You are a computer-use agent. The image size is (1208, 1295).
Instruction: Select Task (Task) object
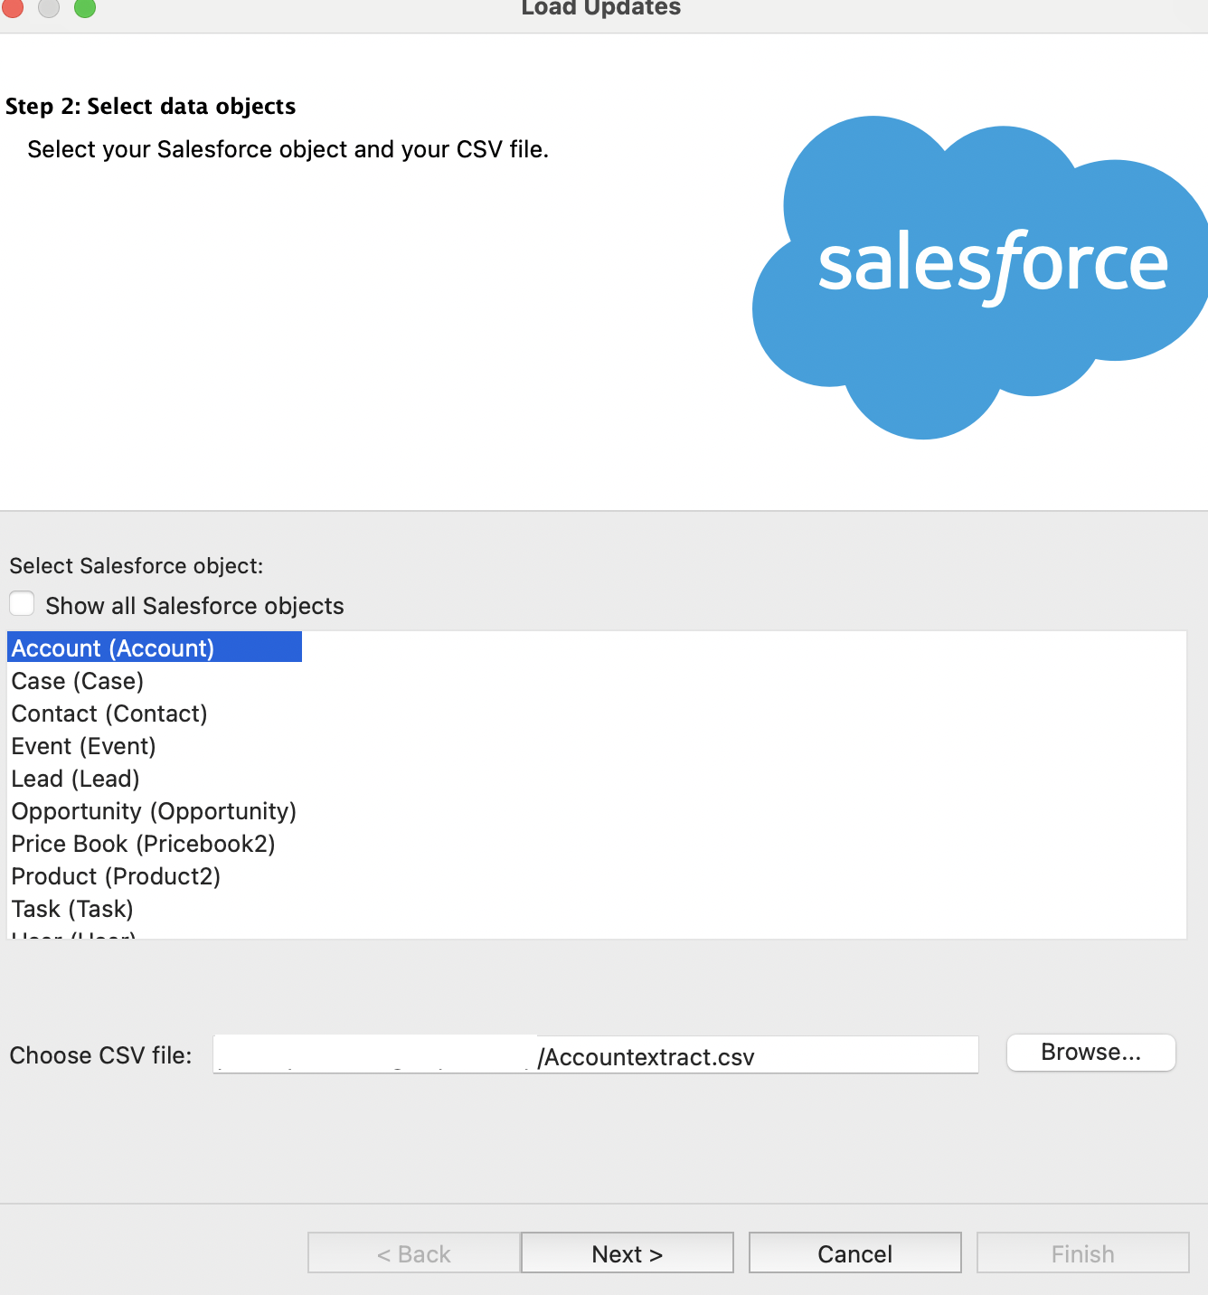click(x=72, y=908)
